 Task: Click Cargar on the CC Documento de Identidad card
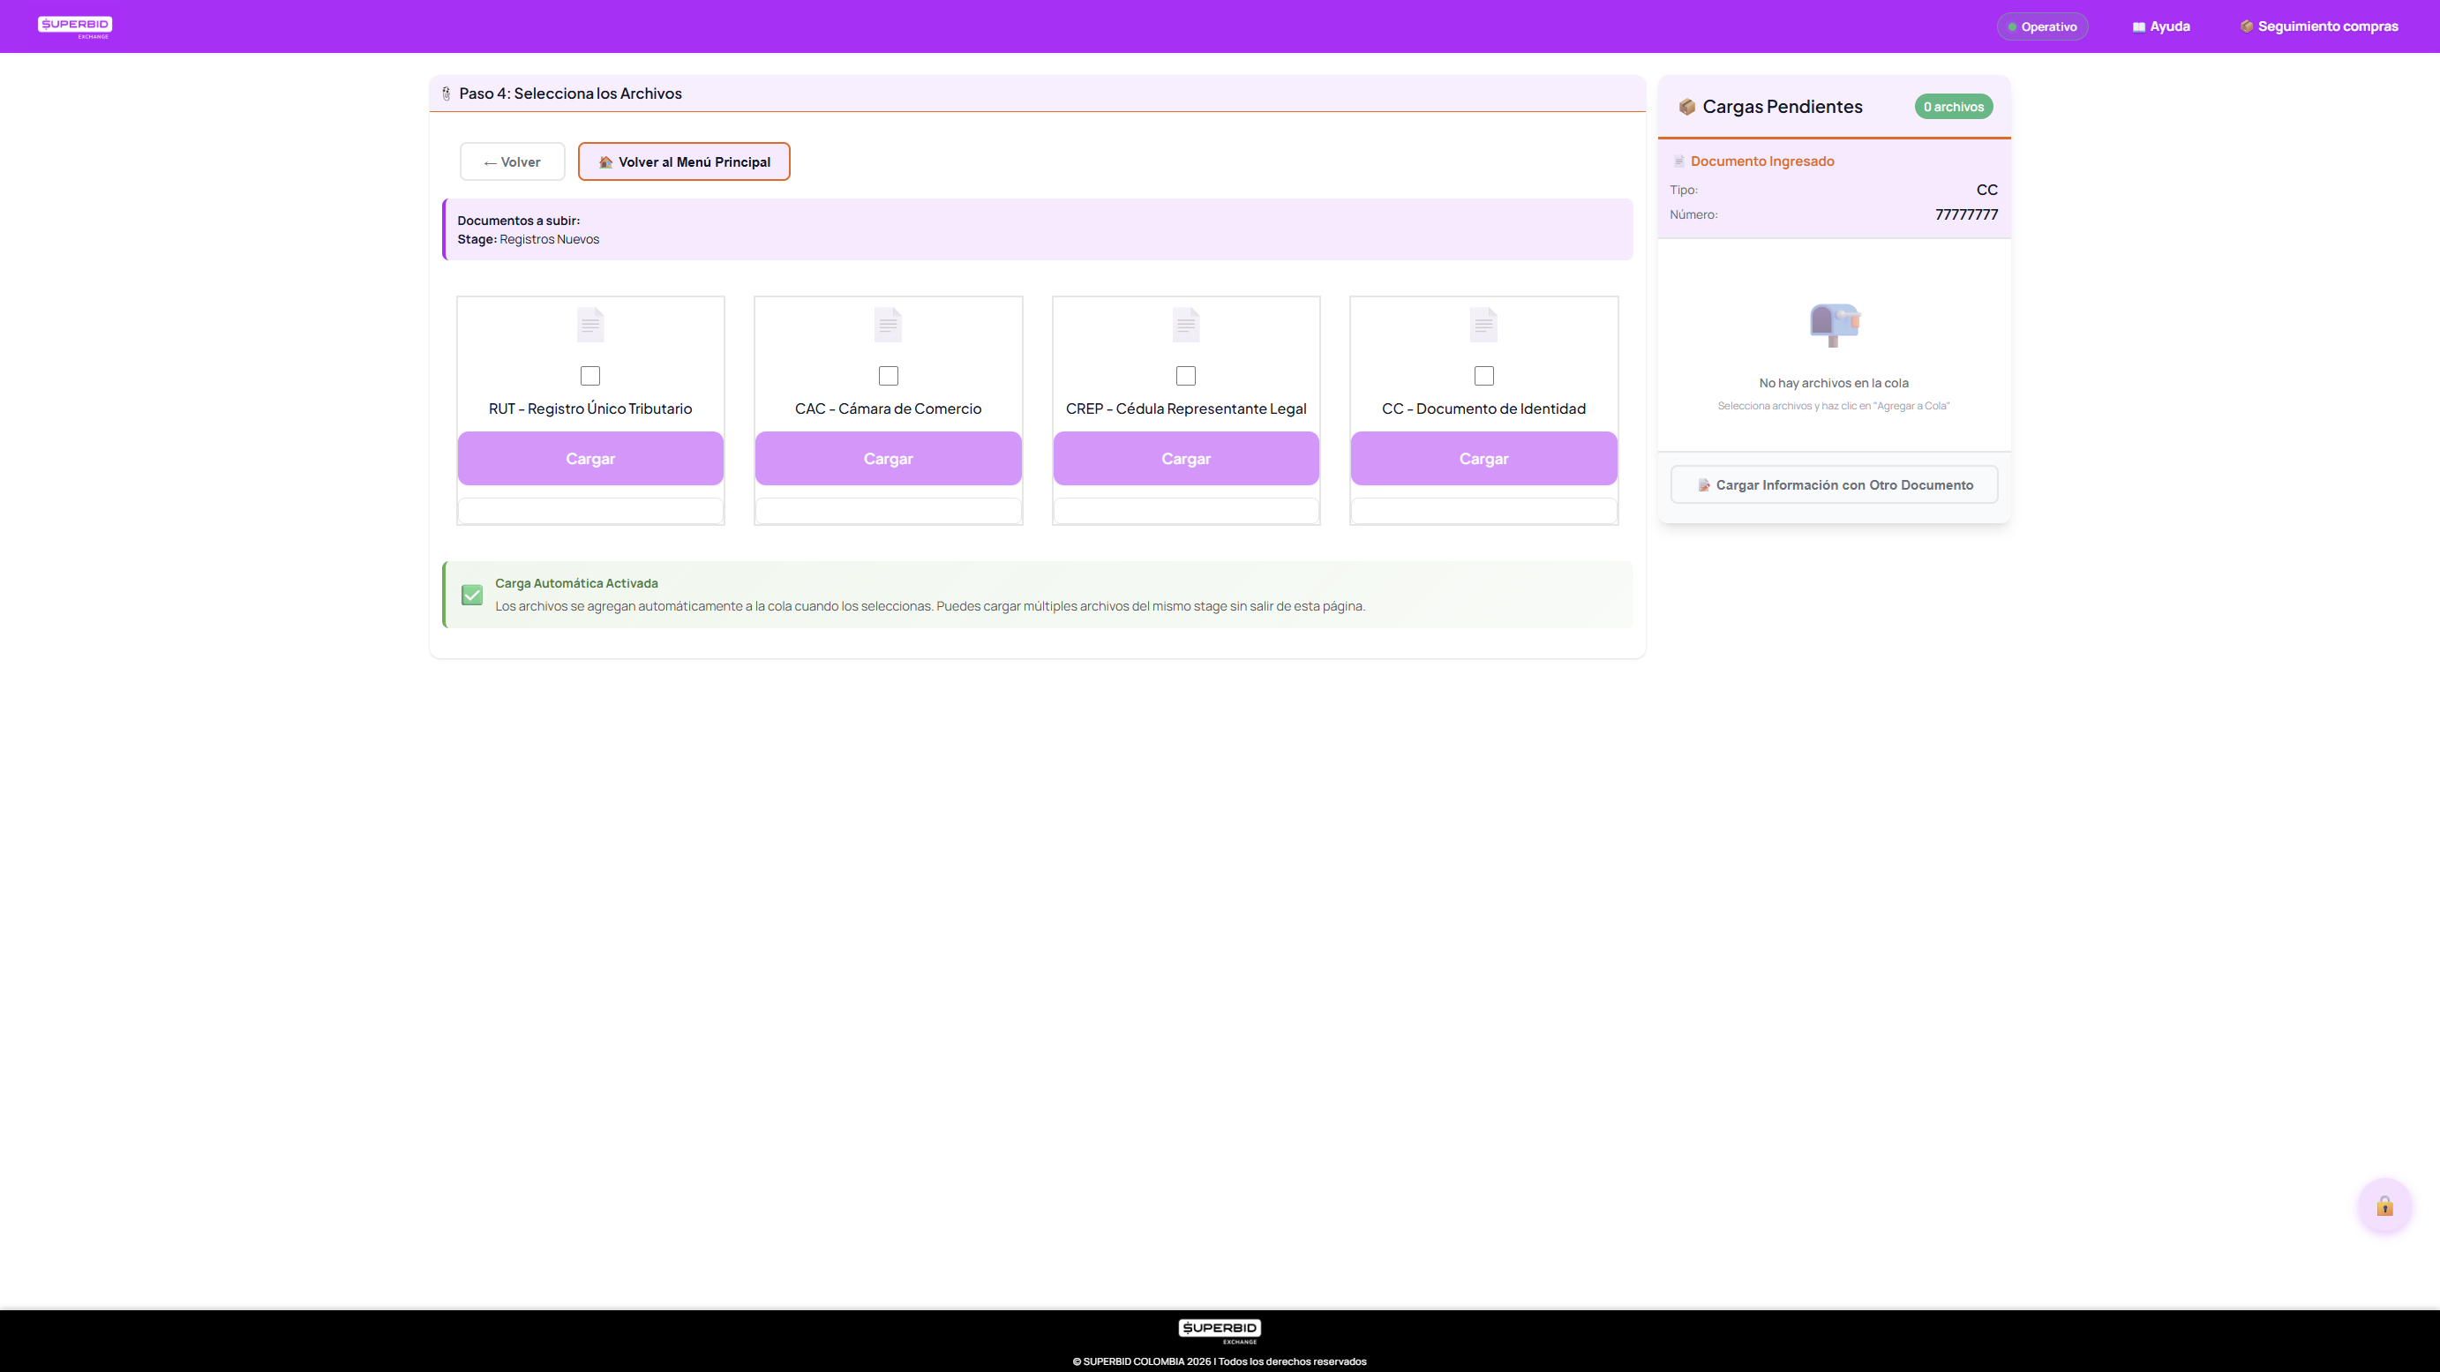click(1483, 458)
